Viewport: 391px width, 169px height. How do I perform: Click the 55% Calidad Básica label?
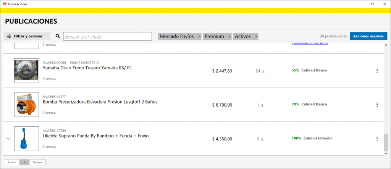309,70
